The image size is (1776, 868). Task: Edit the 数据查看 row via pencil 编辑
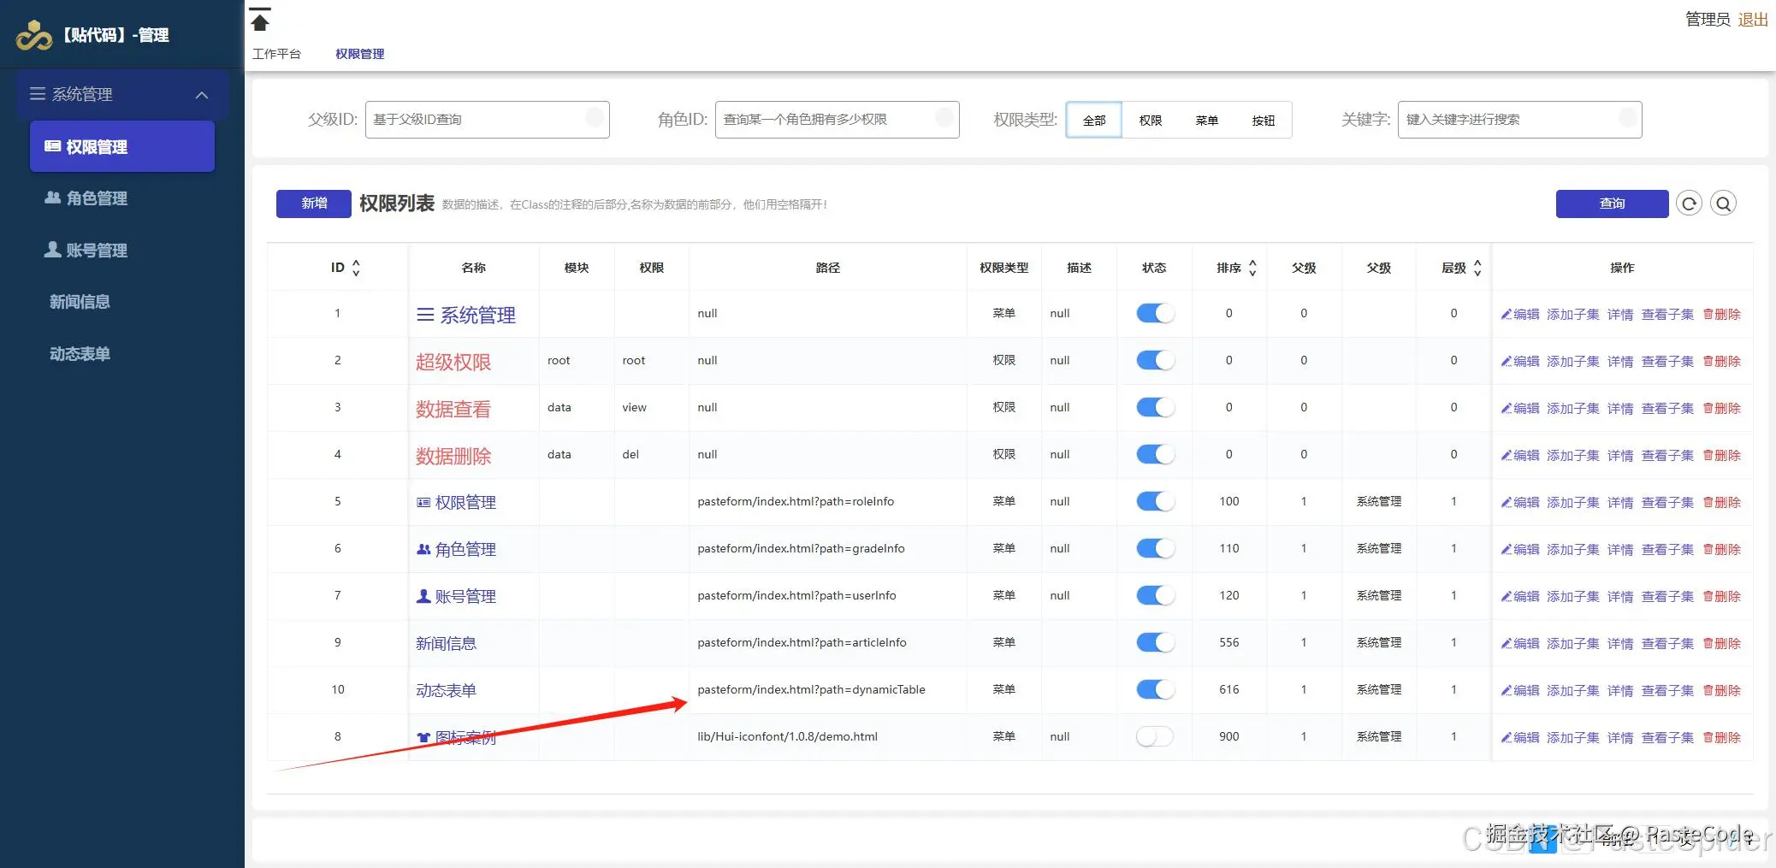tap(1520, 409)
